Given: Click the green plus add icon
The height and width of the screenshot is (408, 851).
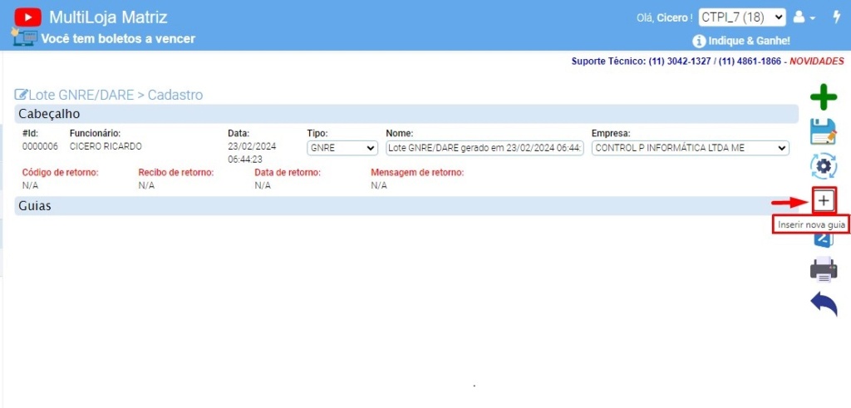Looking at the screenshot, I should (x=824, y=98).
